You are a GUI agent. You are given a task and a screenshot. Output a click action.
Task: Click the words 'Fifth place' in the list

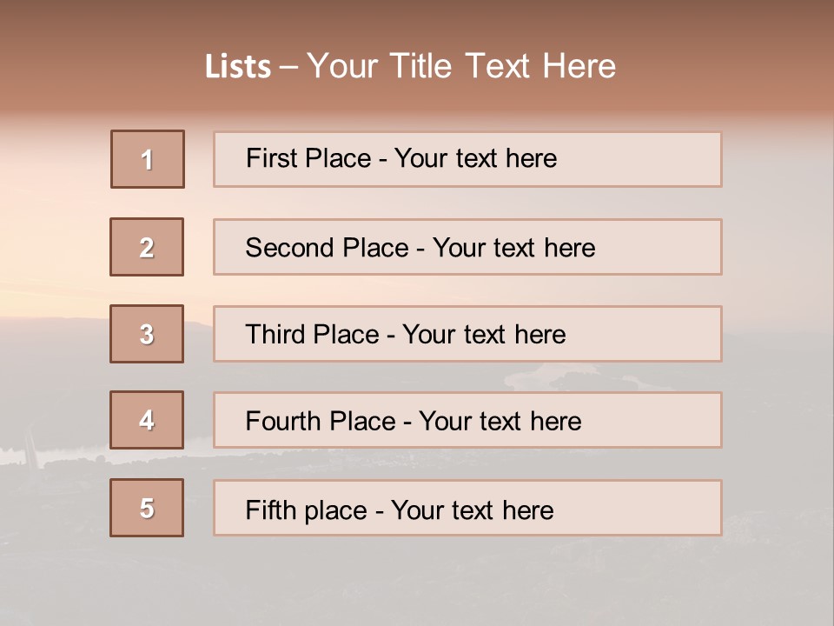click(307, 509)
